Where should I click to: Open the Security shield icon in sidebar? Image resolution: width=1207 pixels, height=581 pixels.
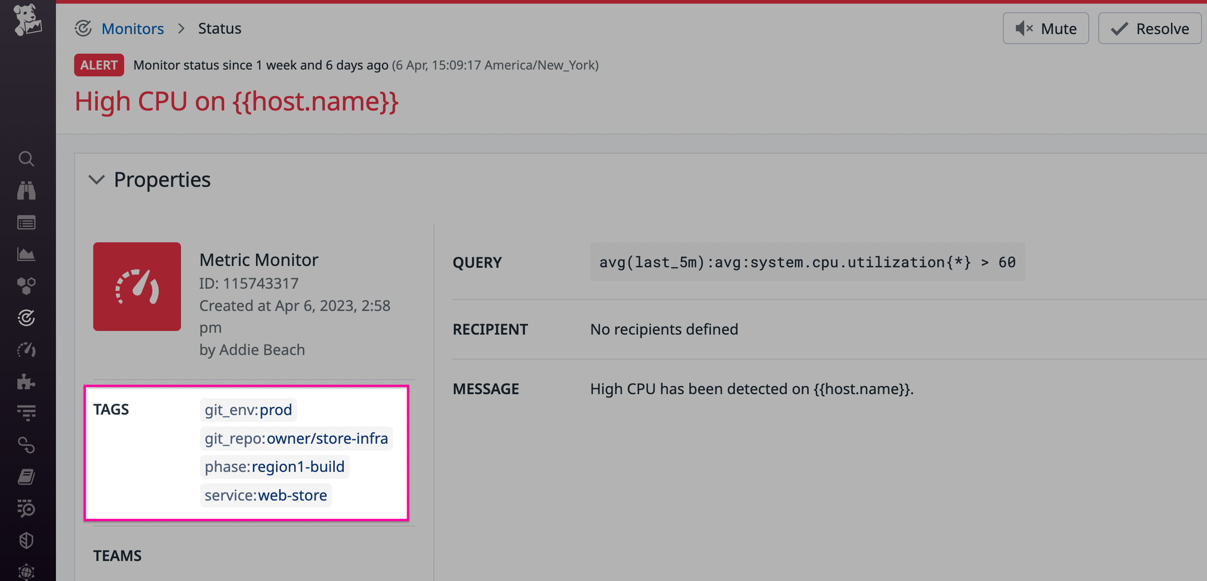[27, 540]
